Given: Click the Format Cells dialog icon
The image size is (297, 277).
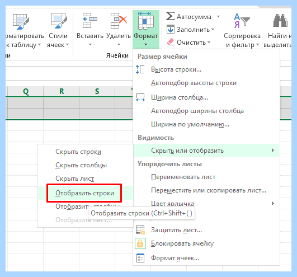Looking at the screenshot, I should pyautogui.click(x=140, y=258).
